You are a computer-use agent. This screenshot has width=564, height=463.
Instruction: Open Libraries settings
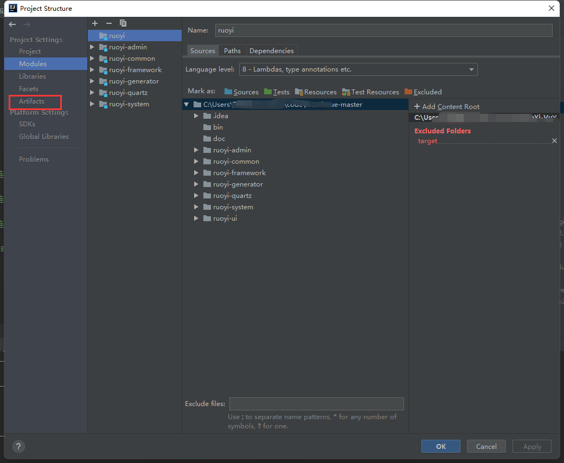pos(33,76)
